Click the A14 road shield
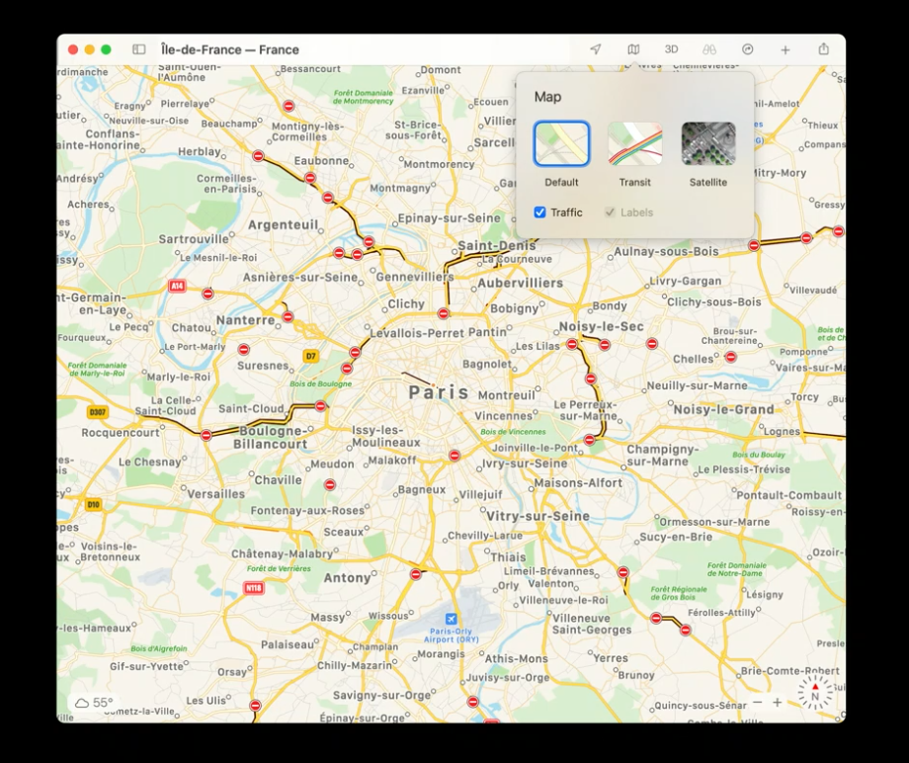The width and height of the screenshot is (909, 763). click(x=177, y=286)
